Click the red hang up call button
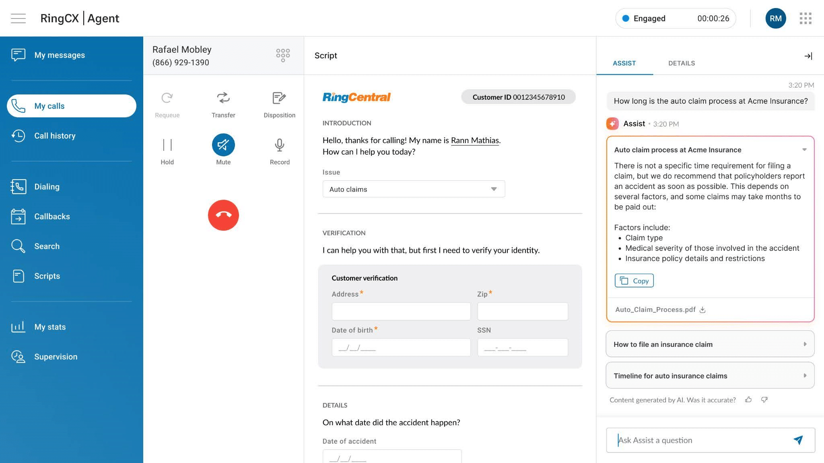The width and height of the screenshot is (824, 463). (223, 215)
